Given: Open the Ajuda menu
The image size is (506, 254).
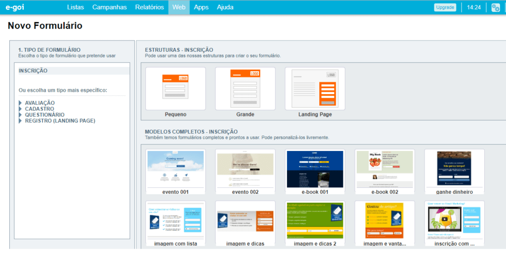Looking at the screenshot, I should click(x=225, y=7).
